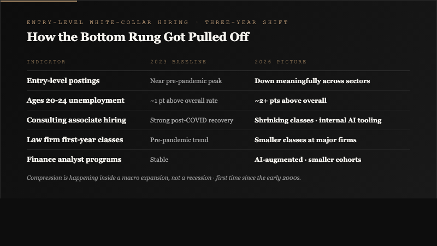
Task: Click 'Smaller classes at major firms' text
Action: pos(305,140)
